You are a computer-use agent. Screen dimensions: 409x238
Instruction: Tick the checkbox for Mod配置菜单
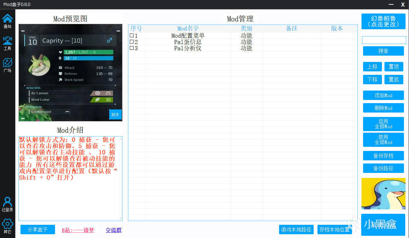pos(132,36)
